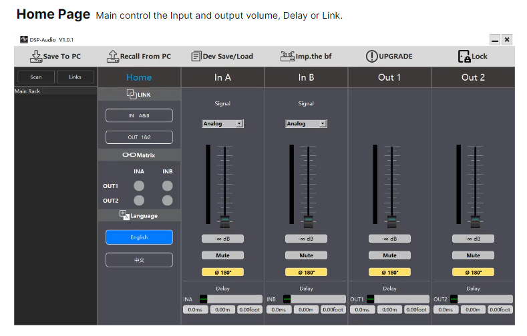Open the In B tab
Screen dimensions: 527x336
click(306, 77)
